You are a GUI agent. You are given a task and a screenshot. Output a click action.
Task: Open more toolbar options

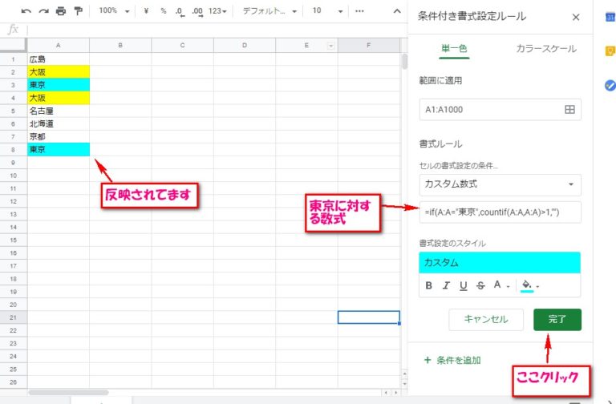359,11
